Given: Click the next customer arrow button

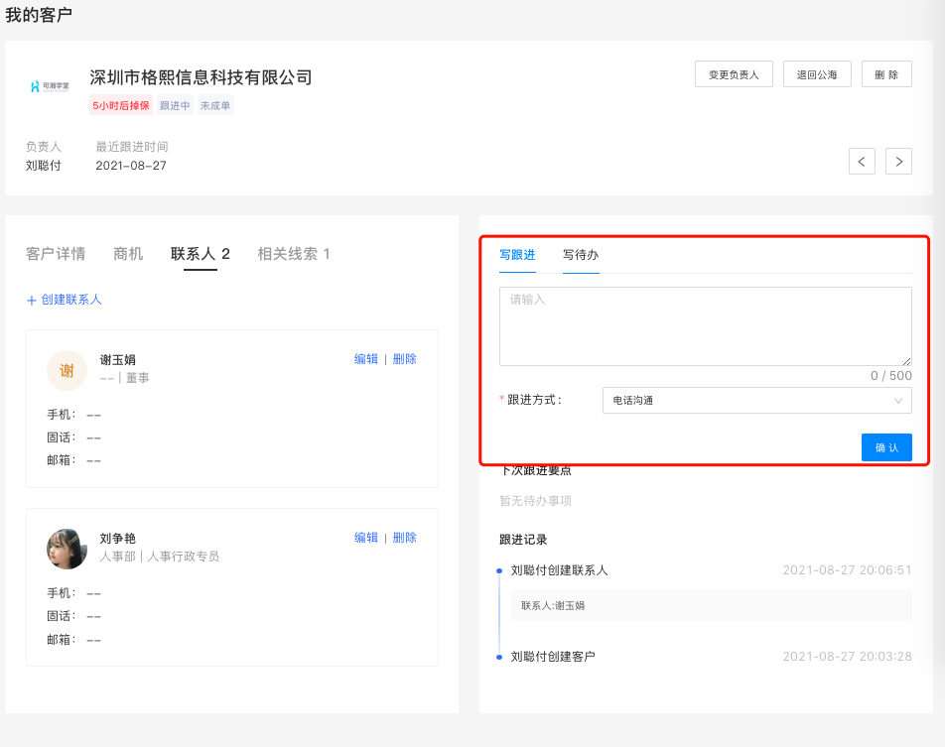Looking at the screenshot, I should [x=898, y=161].
